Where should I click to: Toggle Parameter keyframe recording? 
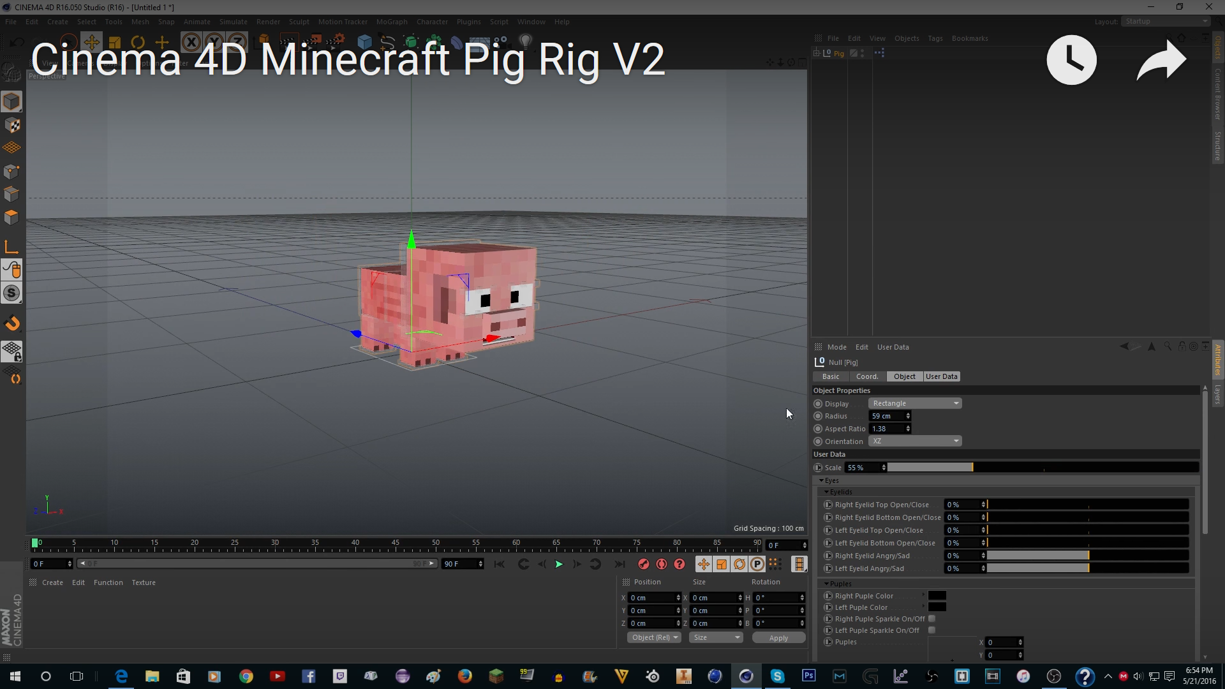(757, 564)
